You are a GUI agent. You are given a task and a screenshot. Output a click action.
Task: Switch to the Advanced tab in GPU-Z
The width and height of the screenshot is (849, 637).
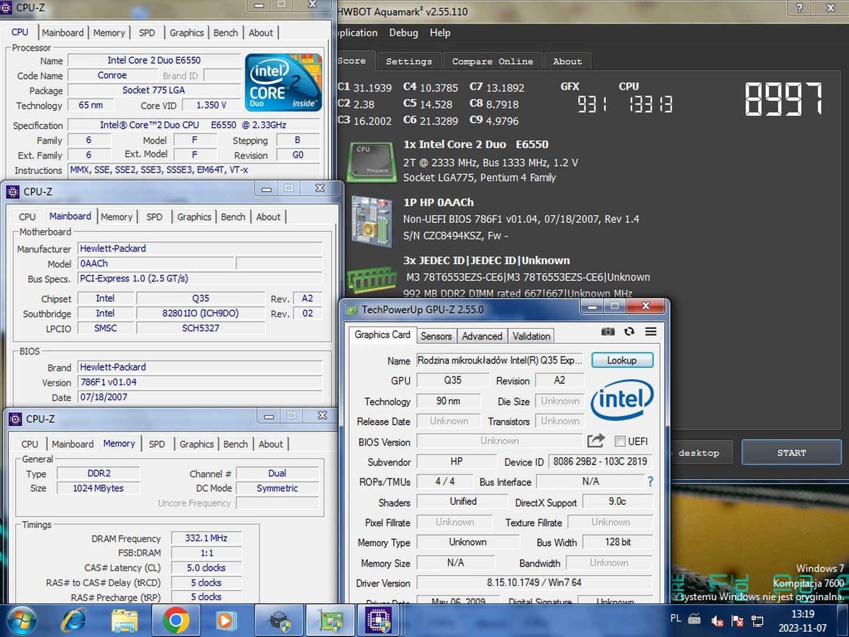point(482,336)
